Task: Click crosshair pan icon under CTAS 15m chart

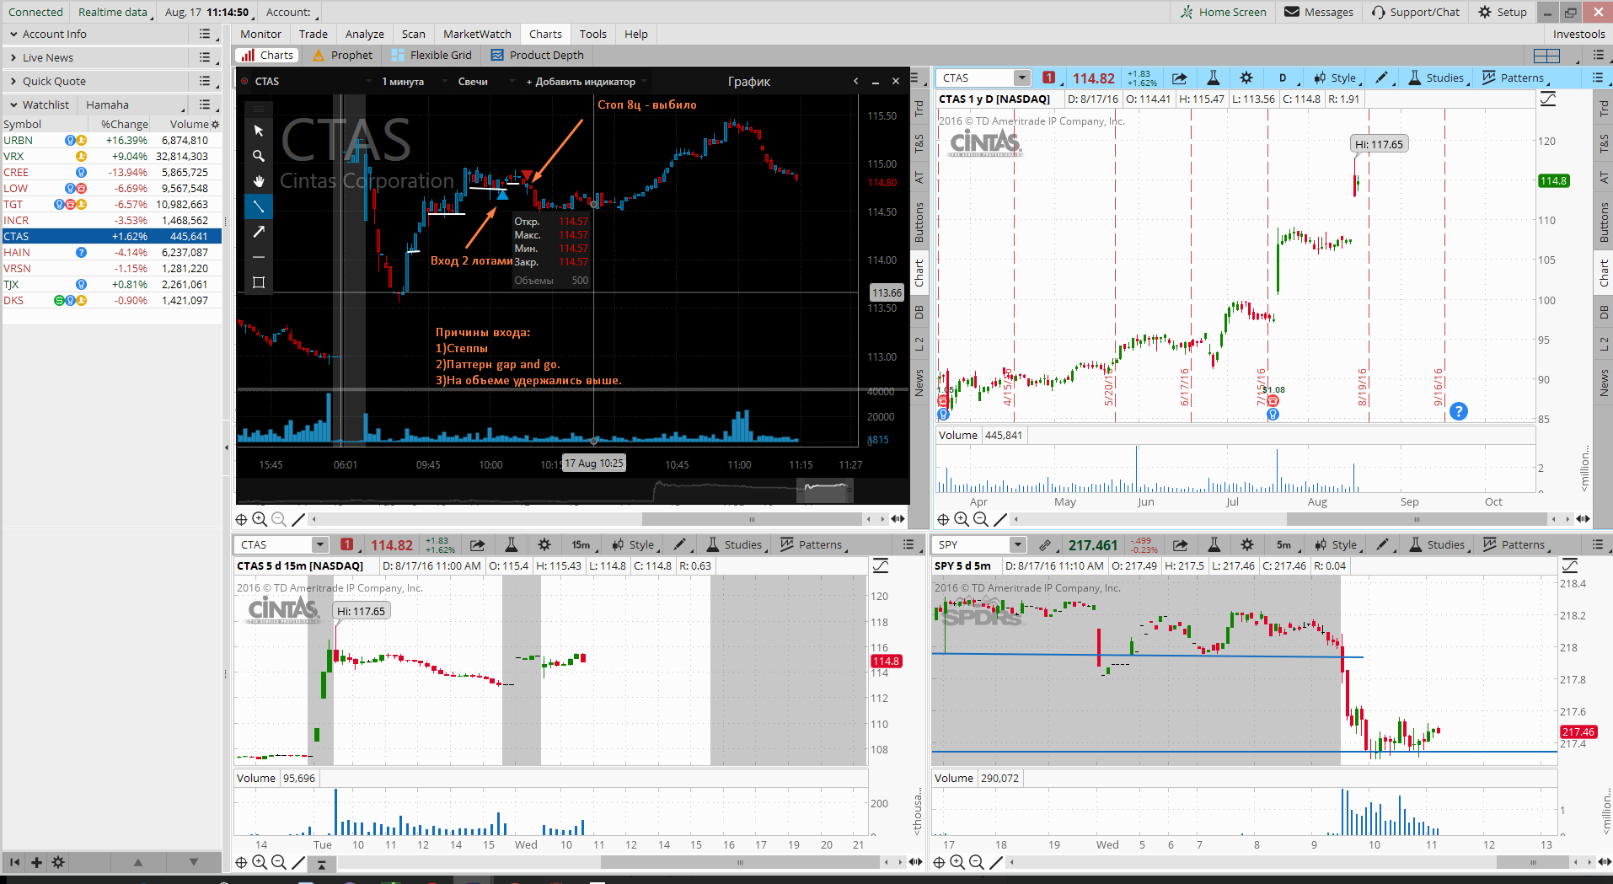Action: [x=242, y=862]
